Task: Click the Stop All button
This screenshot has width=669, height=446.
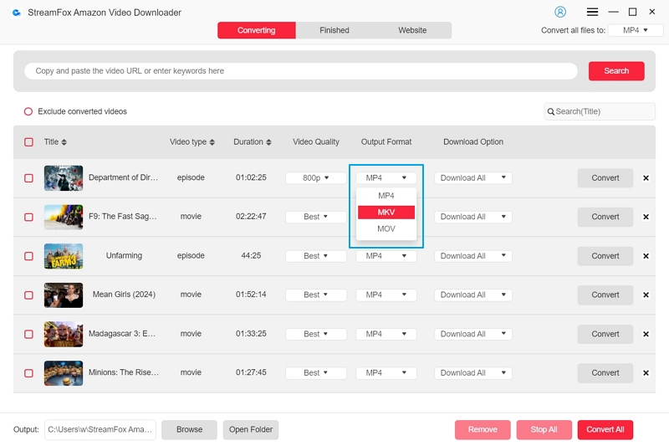Action: tap(544, 430)
